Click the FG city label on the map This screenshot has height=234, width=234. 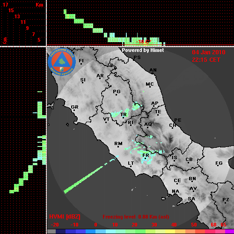(x=219, y=163)
